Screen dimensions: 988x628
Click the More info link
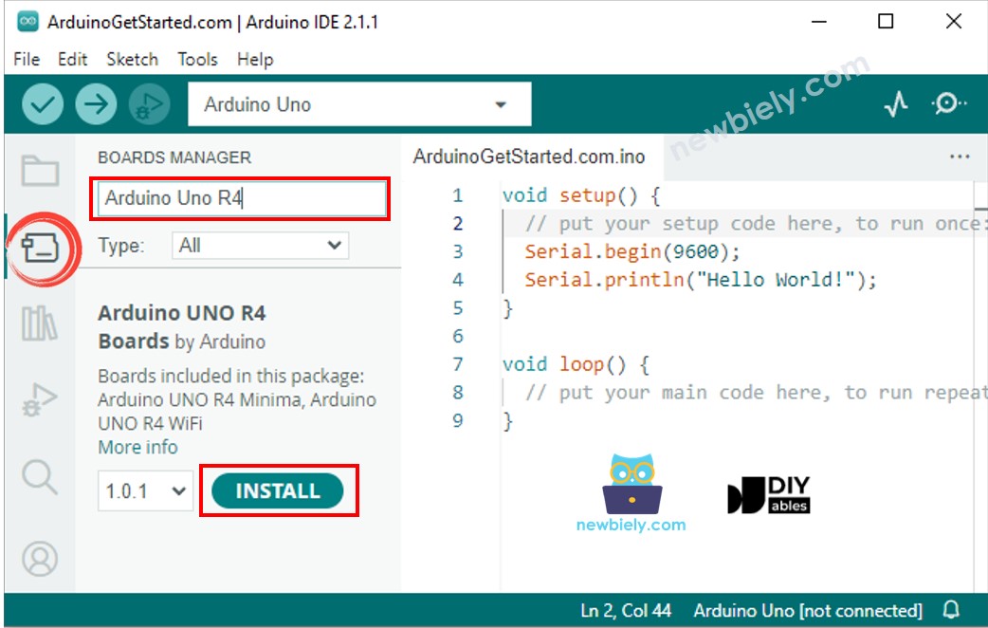pyautogui.click(x=137, y=446)
